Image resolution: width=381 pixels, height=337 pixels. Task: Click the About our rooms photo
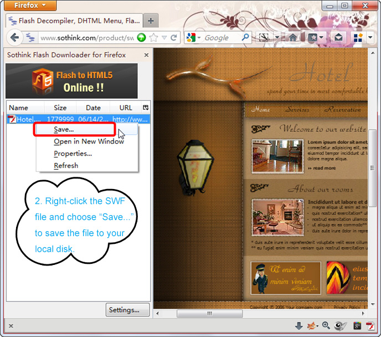pos(277,217)
